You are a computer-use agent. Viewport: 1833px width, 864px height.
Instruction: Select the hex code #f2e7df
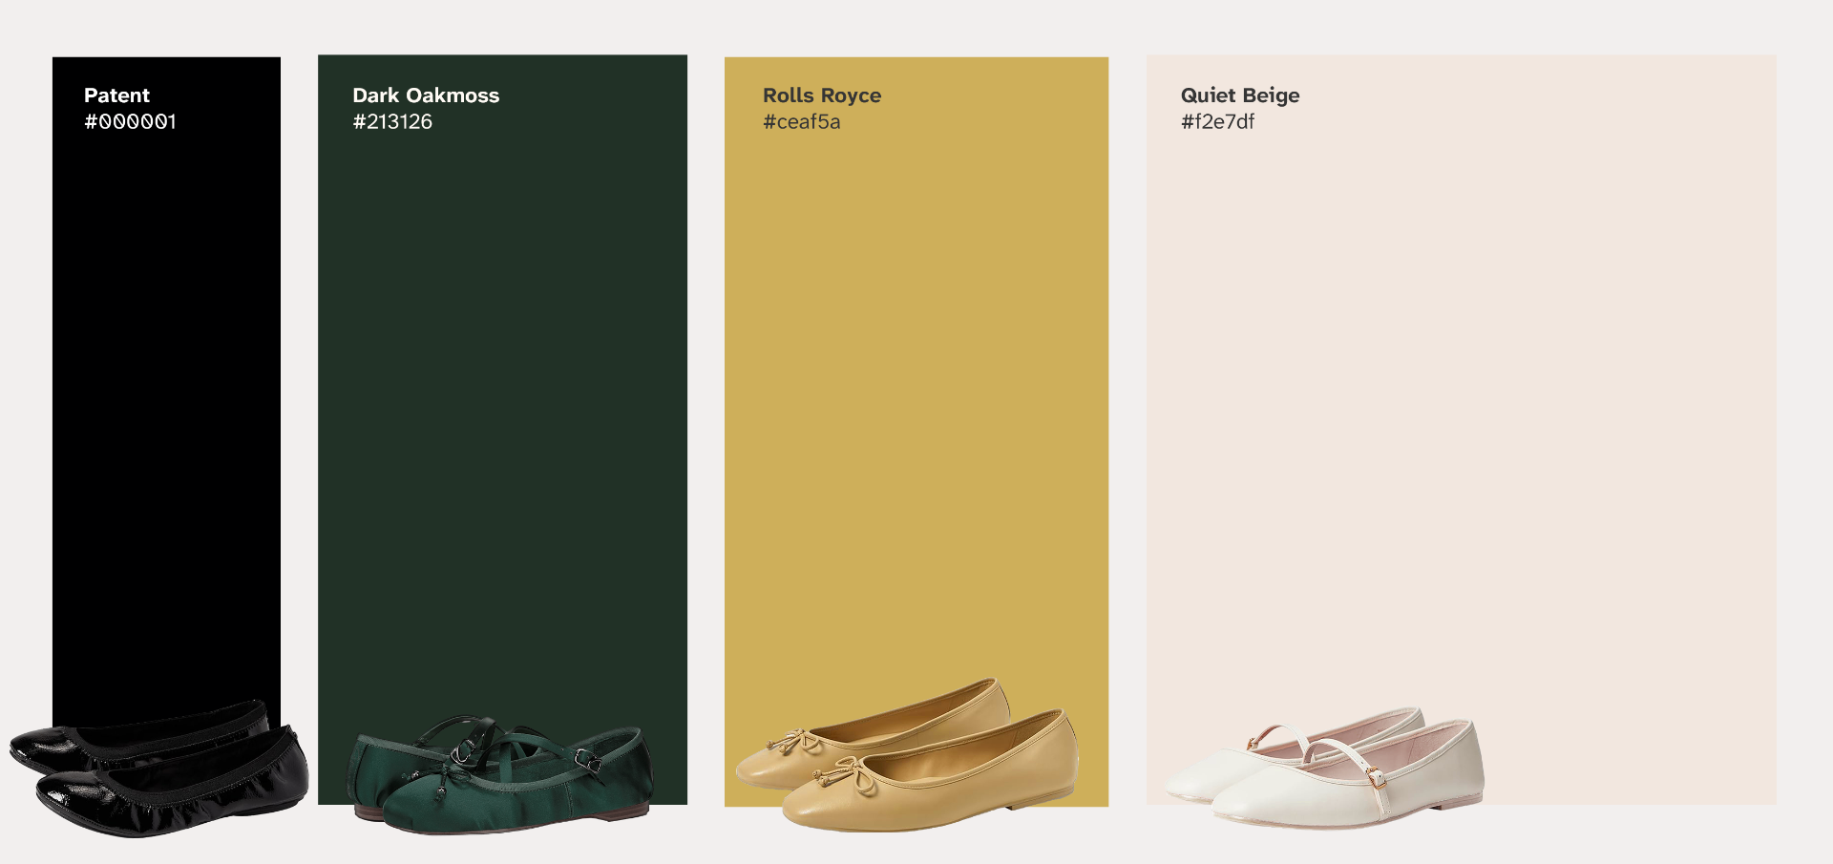click(x=1217, y=121)
